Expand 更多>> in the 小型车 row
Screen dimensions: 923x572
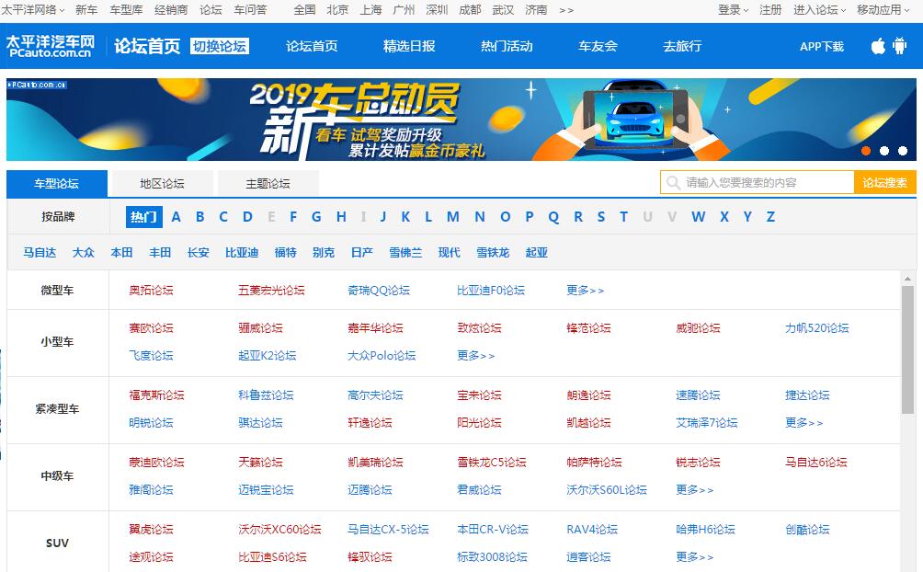tap(475, 355)
